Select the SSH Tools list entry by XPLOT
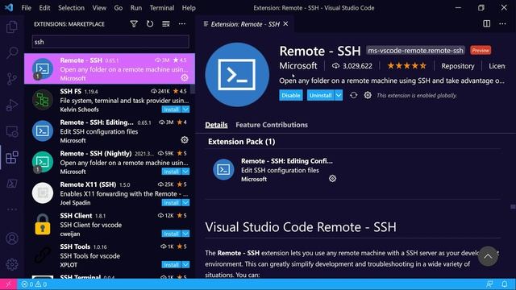Image resolution: width=516 pixels, height=290 pixels. 110,255
